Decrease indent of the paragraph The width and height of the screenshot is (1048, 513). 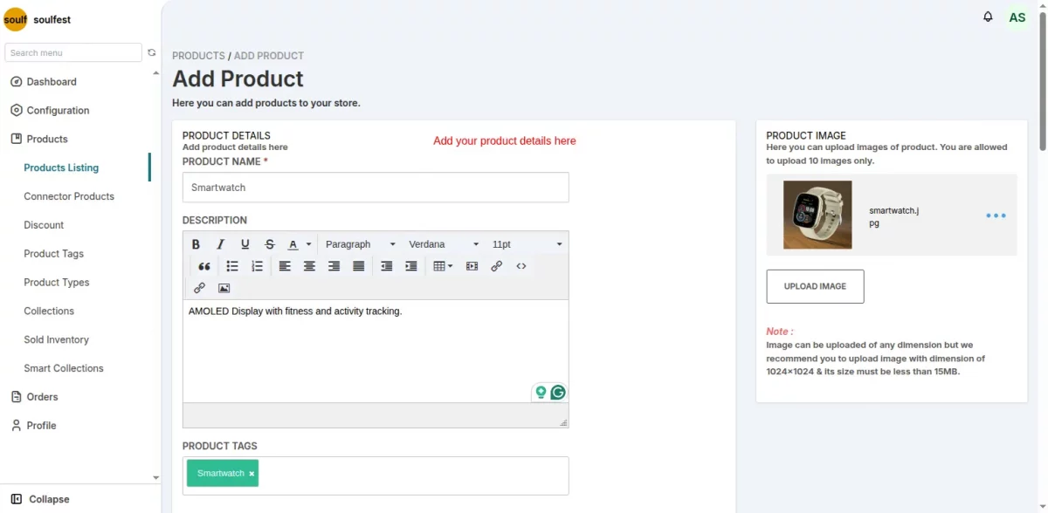point(386,266)
